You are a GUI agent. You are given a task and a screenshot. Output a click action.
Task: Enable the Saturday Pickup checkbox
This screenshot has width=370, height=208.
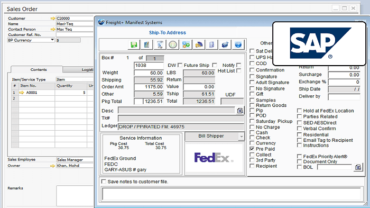tap(252, 121)
